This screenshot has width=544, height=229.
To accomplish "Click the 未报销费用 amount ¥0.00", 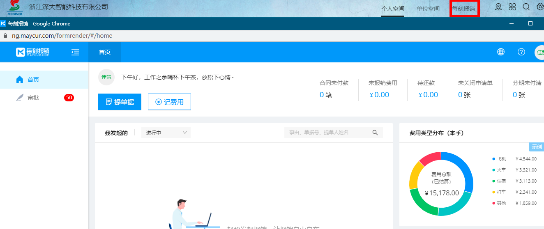I will pos(379,95).
